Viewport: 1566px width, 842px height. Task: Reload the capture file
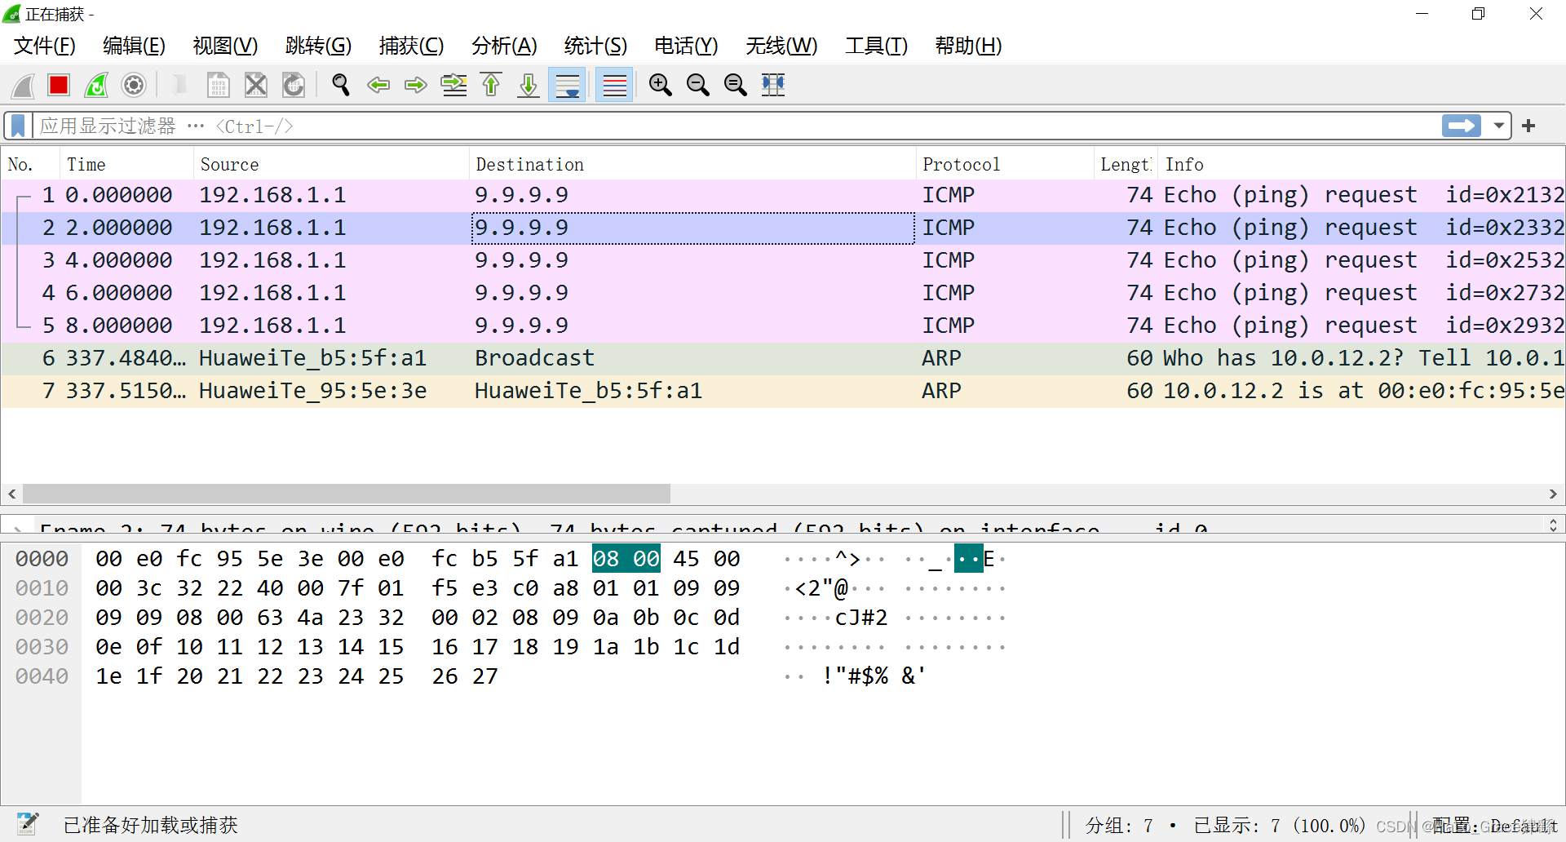tap(294, 85)
